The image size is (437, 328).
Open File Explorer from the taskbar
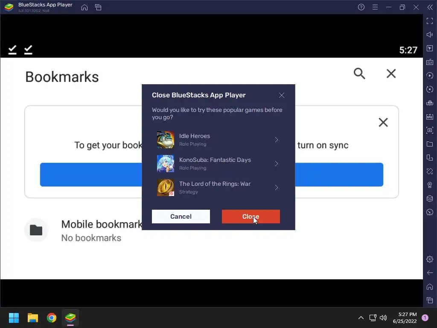pos(32,318)
